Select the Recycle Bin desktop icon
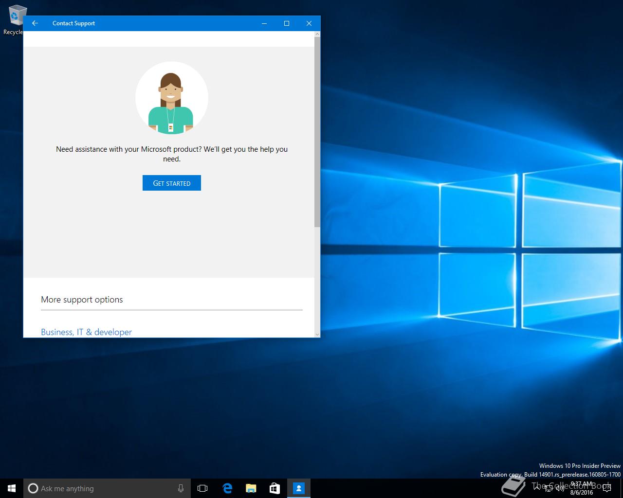The width and height of the screenshot is (623, 498). [17, 20]
